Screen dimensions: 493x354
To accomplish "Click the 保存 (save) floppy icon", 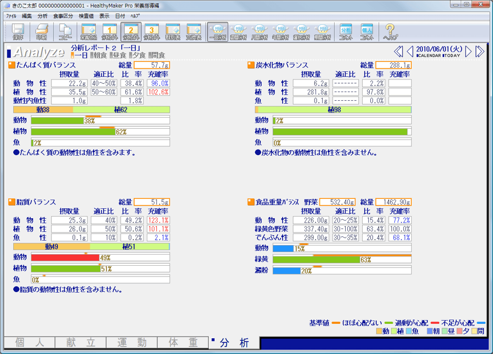I will tap(18, 32).
